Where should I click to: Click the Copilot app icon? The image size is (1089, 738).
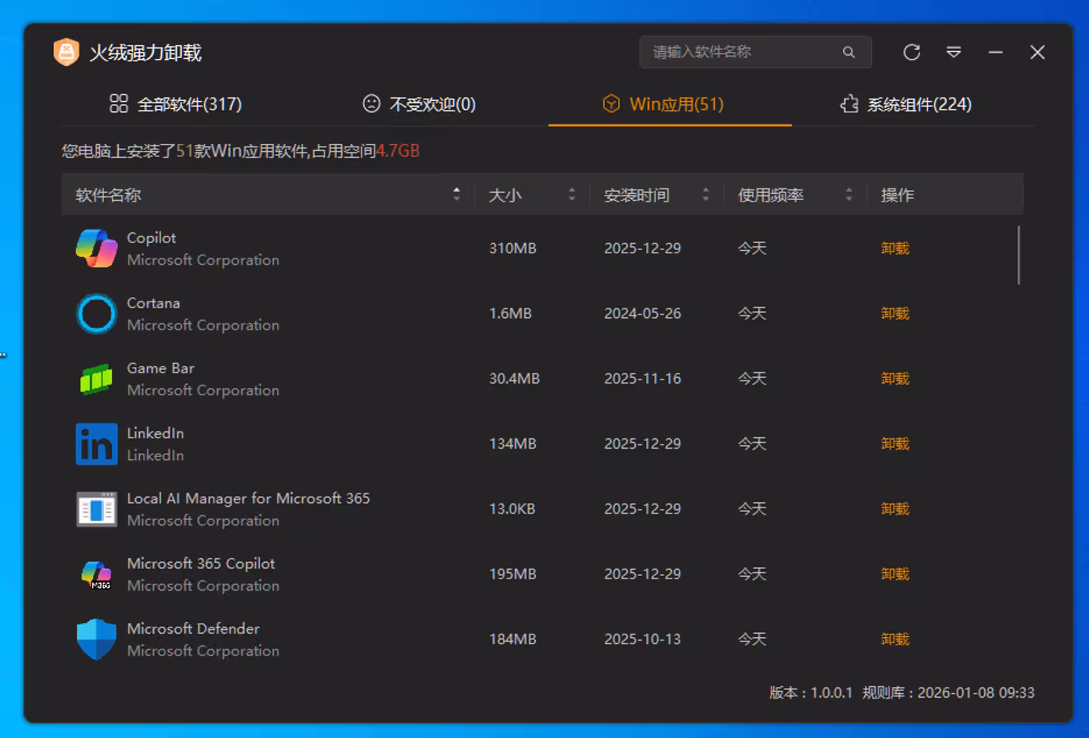tap(96, 249)
